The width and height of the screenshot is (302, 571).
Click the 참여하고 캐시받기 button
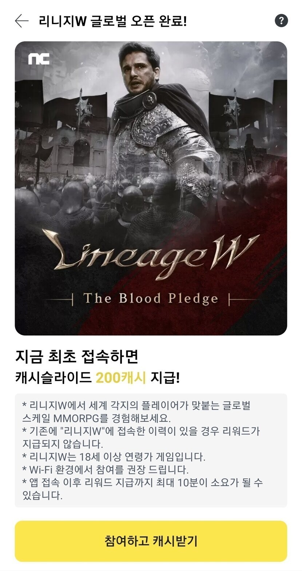[x=151, y=541]
